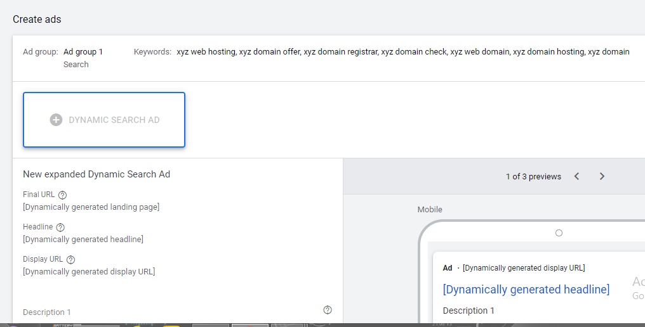Viewport: 645px width, 327px height.
Task: Click the "[Dynamically generated landing page]" text
Action: pyautogui.click(x=91, y=207)
